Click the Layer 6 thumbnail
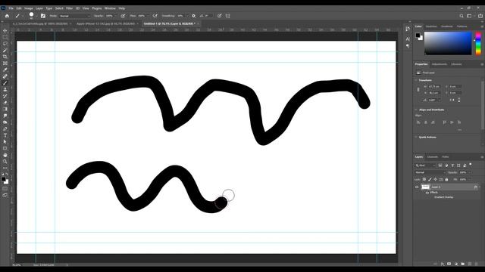 (x=426, y=187)
